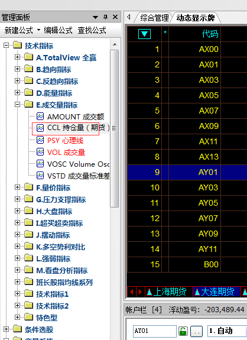Switch to the 综合管理 tab
The image size is (247, 340).
click(x=154, y=18)
